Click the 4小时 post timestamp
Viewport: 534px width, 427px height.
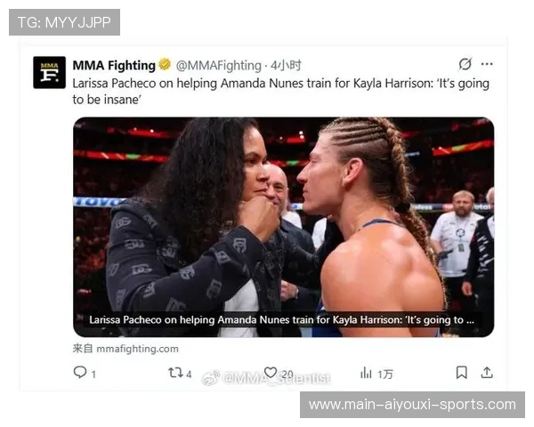[x=286, y=65]
